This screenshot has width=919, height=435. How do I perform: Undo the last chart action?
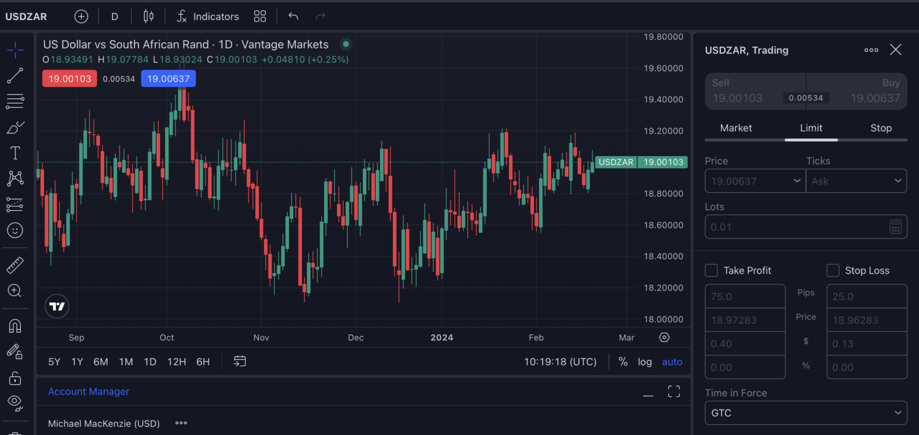click(x=293, y=17)
